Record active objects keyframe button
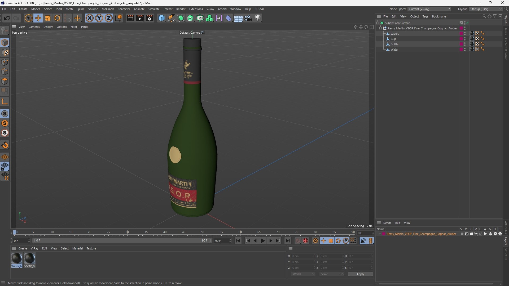 pyautogui.click(x=298, y=241)
